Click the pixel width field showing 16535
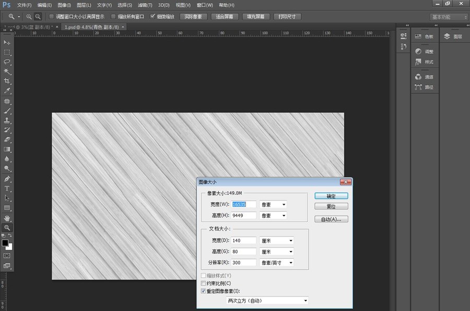The width and height of the screenshot is (470, 311). (x=243, y=205)
